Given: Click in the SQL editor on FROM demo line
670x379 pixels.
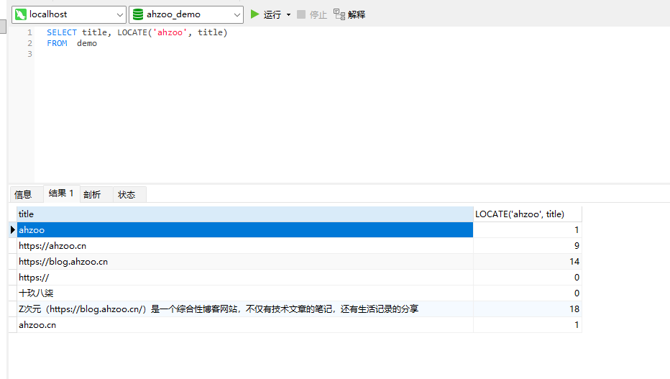Looking at the screenshot, I should (72, 43).
